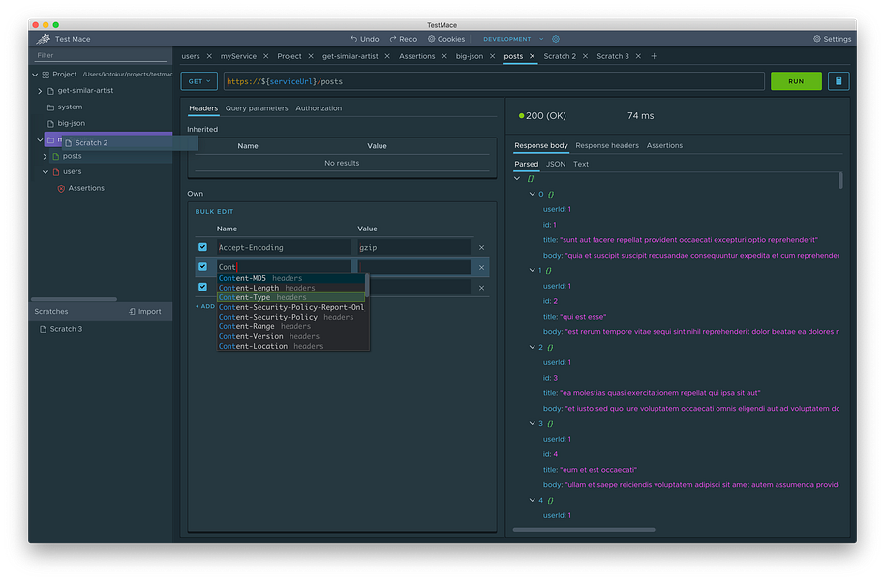Screen dimensions: 885x581
Task: Close the Assertions tab
Action: click(x=444, y=56)
